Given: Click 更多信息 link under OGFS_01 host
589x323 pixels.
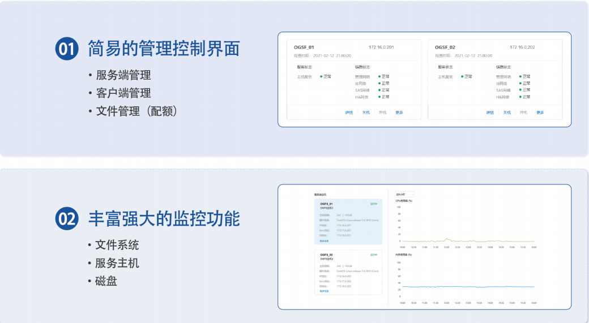Looking at the screenshot, I should pos(324,241).
